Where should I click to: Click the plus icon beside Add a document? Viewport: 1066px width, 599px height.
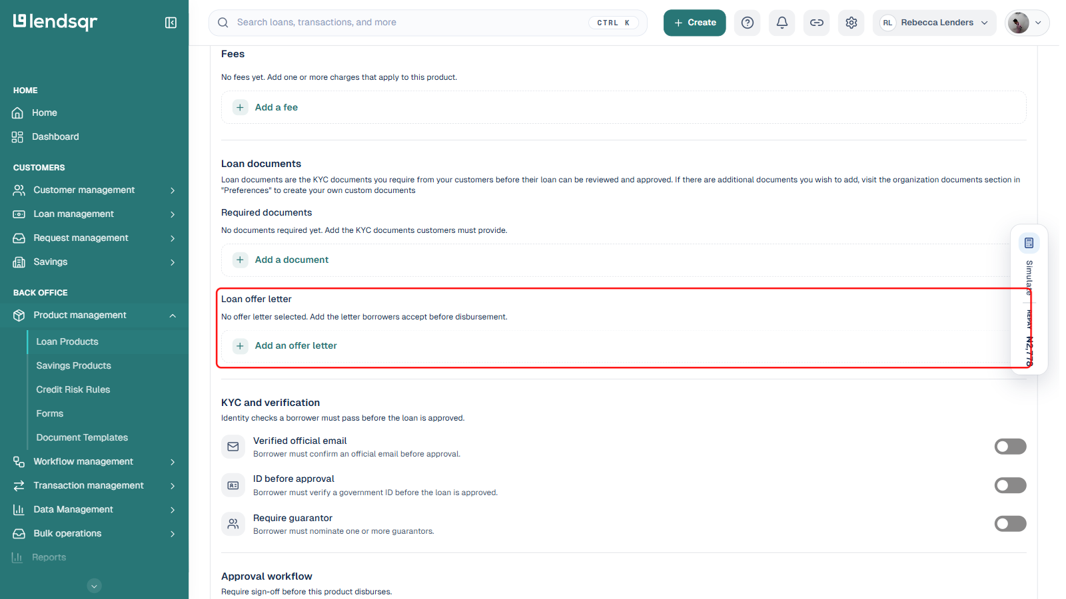241,260
